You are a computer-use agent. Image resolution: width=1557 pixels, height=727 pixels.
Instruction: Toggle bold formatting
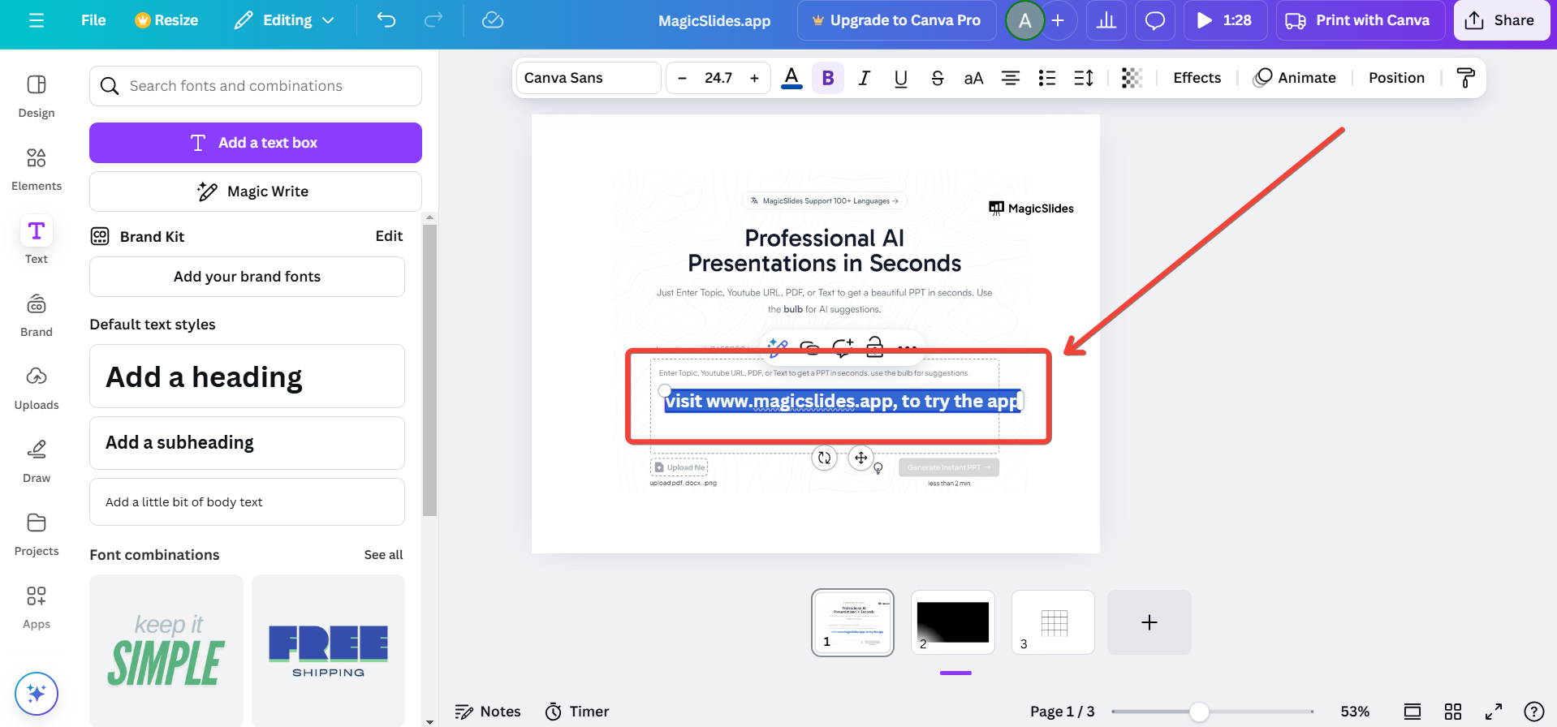[x=828, y=78]
